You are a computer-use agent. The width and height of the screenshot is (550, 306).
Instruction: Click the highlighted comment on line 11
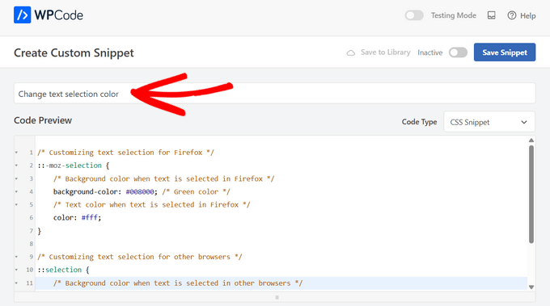178,283
